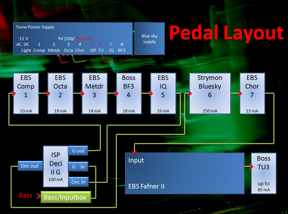Click the EBS Comp 1 pedal block
Viewport: 288px width, 214px height.
click(x=26, y=93)
